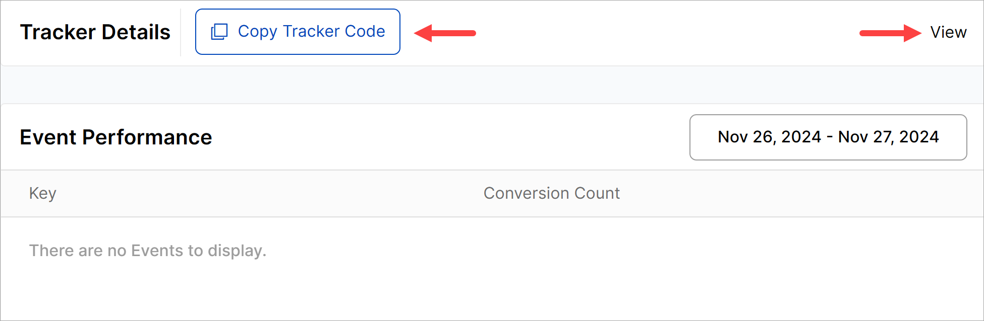
Task: Click the Key column header
Action: click(x=43, y=193)
